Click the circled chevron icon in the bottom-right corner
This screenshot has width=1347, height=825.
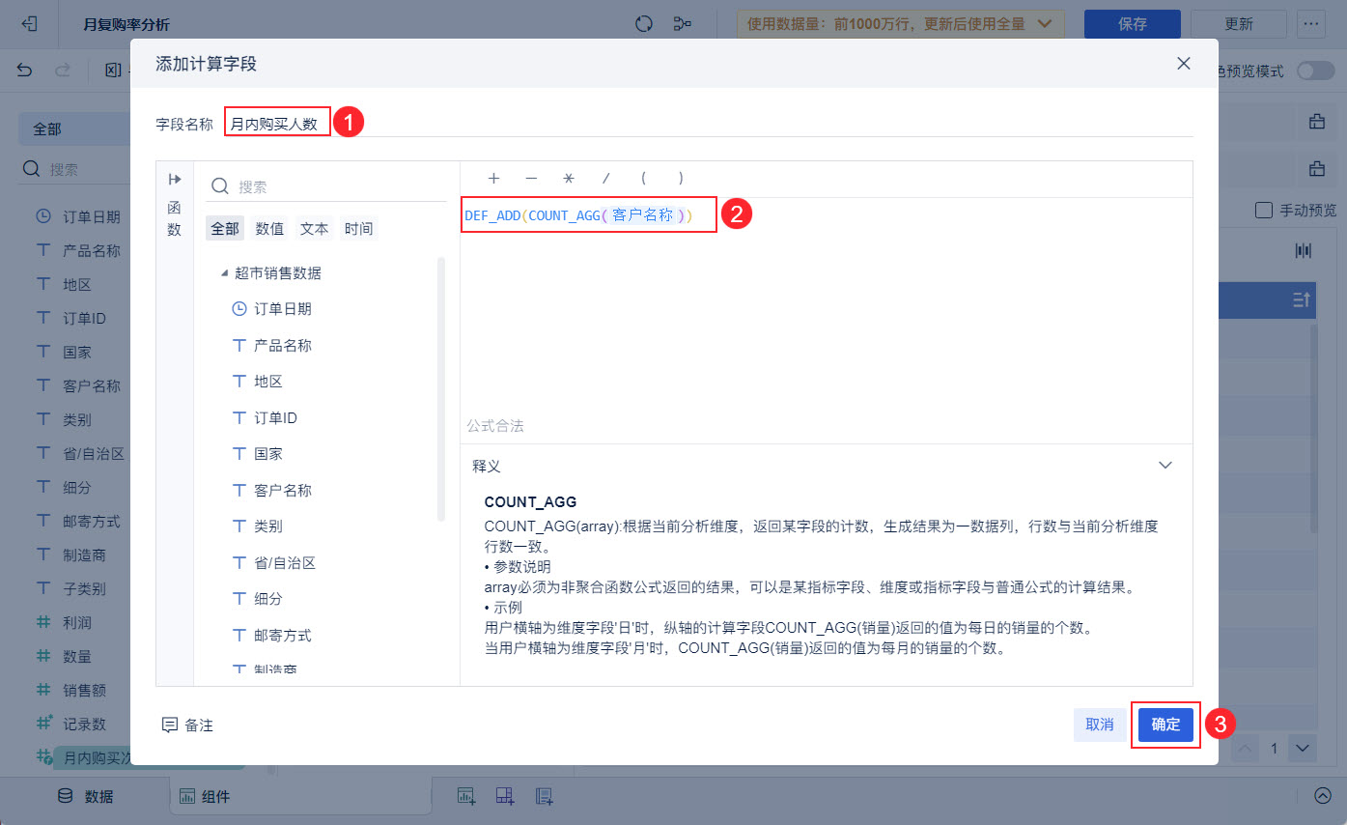pos(1323,796)
